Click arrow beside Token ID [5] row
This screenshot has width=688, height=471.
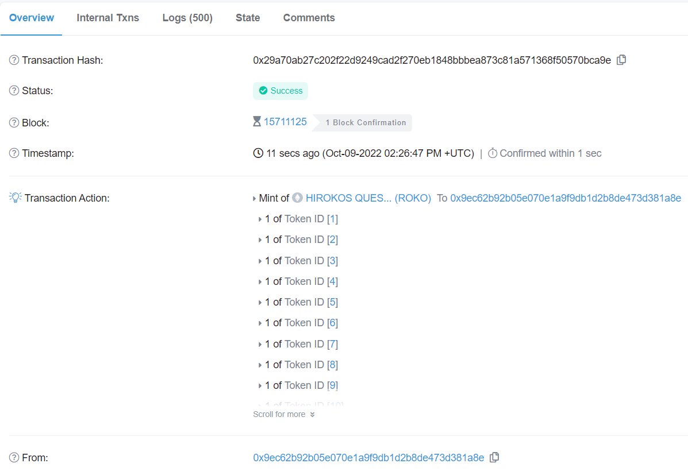(x=260, y=303)
